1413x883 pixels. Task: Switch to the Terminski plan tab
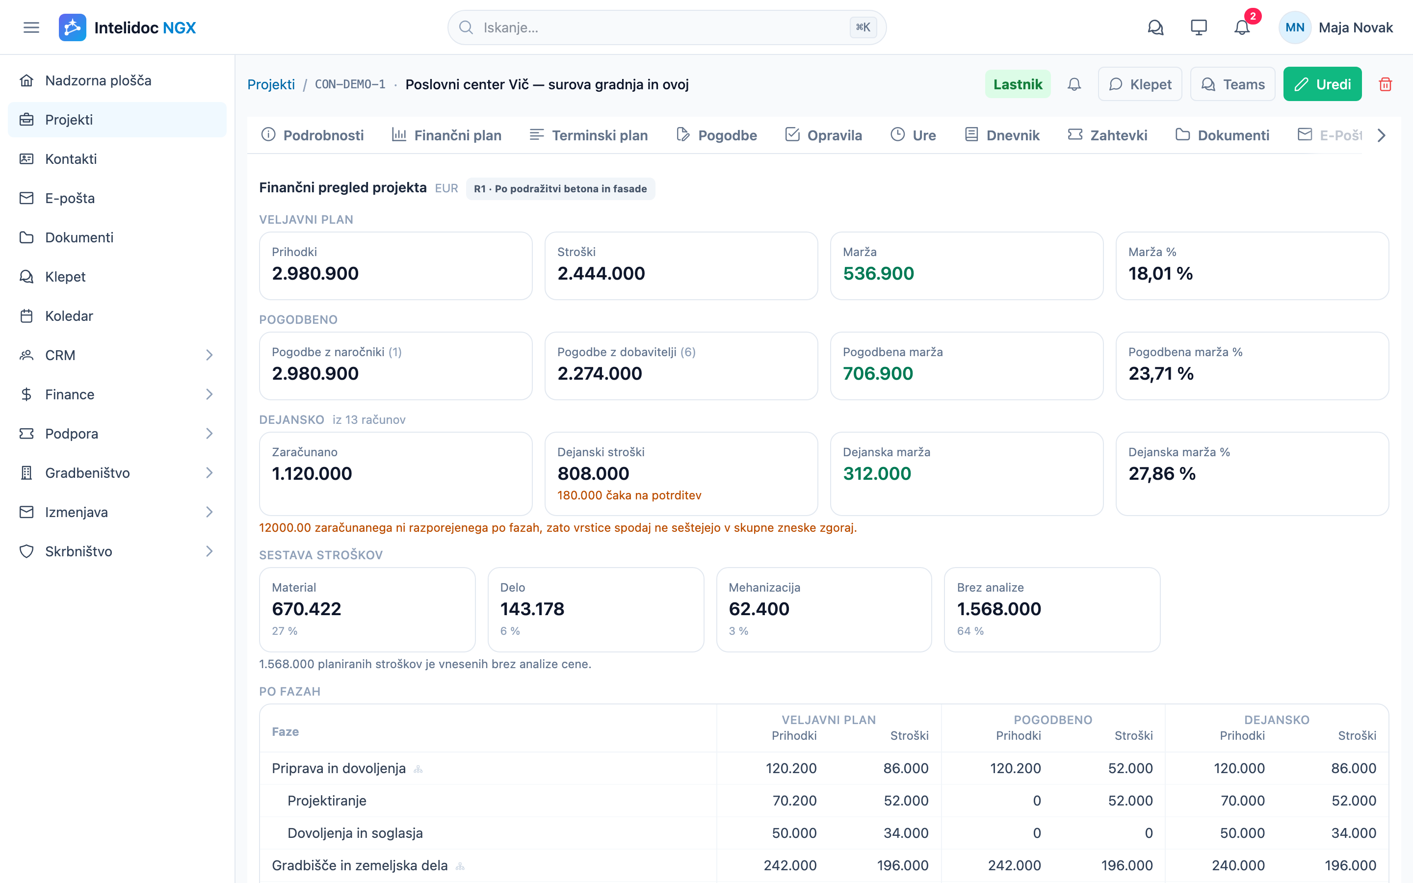589,135
